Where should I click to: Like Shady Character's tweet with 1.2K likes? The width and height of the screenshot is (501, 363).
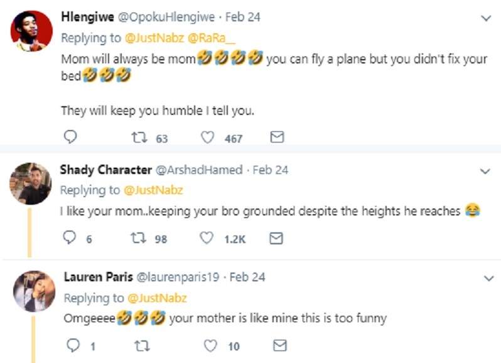click(x=206, y=239)
